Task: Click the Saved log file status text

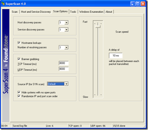Action: (x=20, y=126)
